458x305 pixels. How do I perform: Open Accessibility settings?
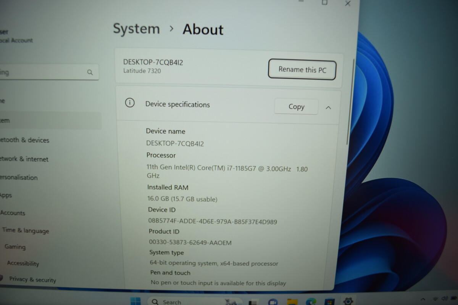[23, 263]
